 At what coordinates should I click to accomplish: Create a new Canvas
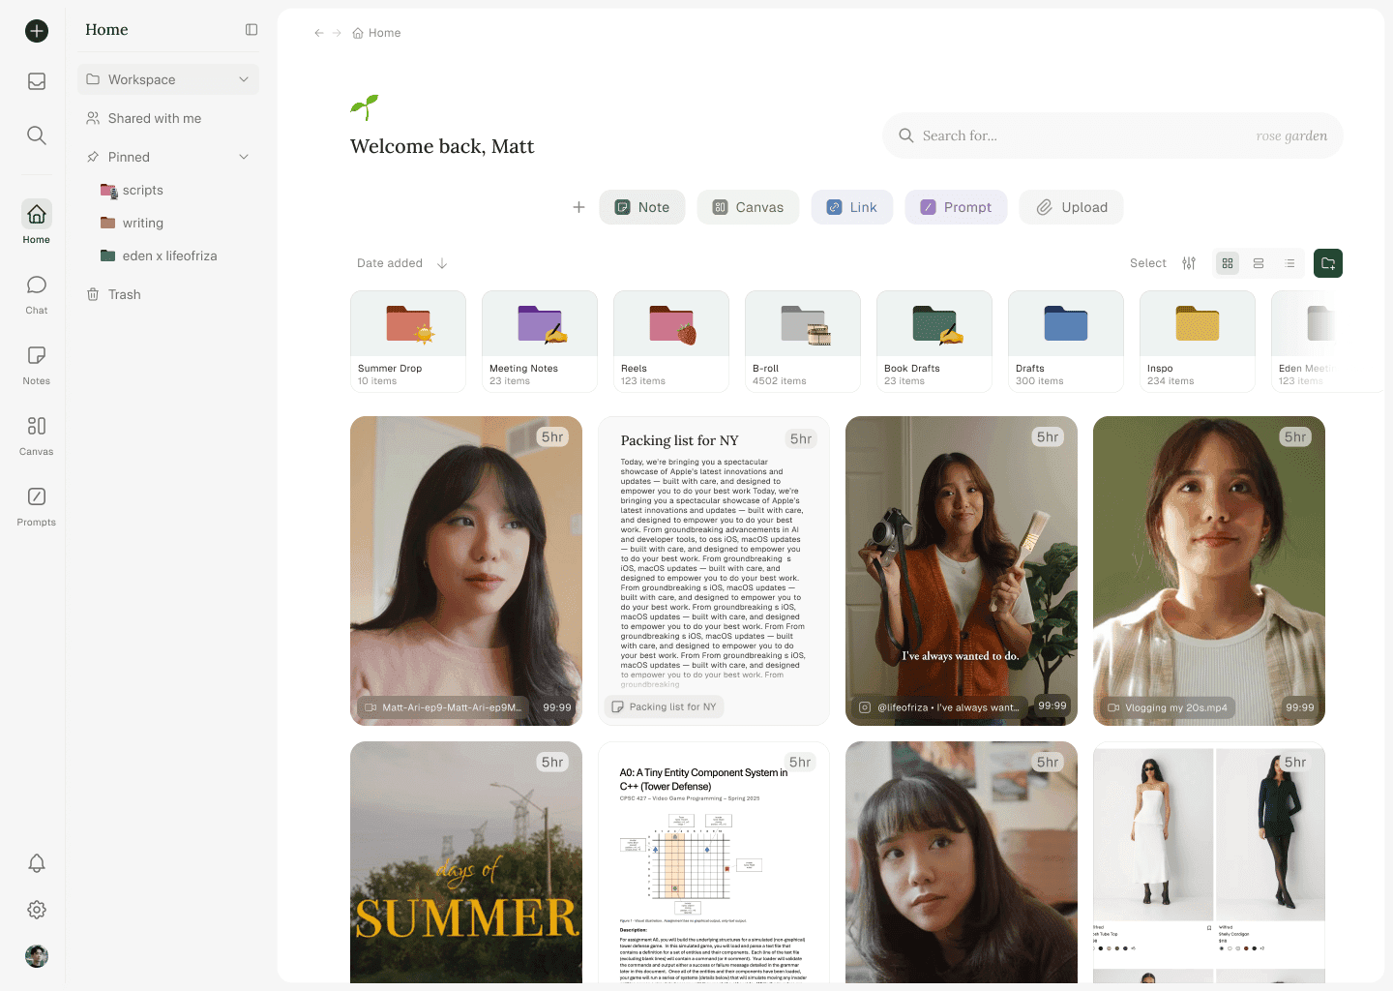click(x=748, y=207)
